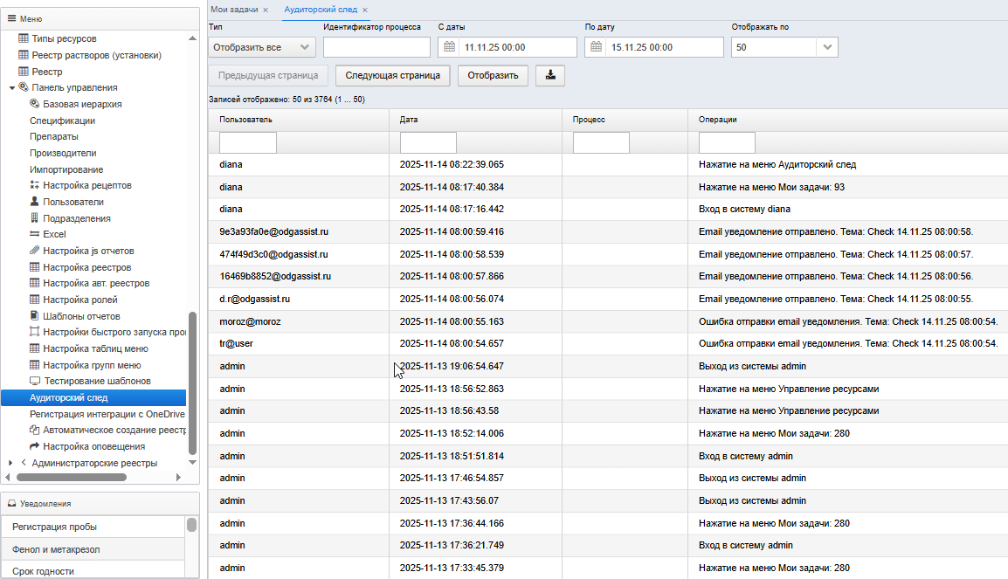
Task: Click the Спецификации menu item
Action: coord(62,121)
